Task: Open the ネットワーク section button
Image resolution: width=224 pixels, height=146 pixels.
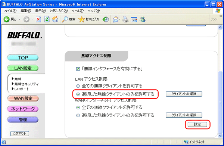Action: tap(23, 109)
